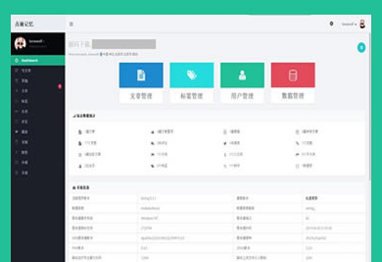Click the user avatar in the header
382x262 pixels.
362,24
